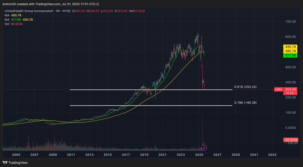Click the open value O283.50

tap(79, 11)
